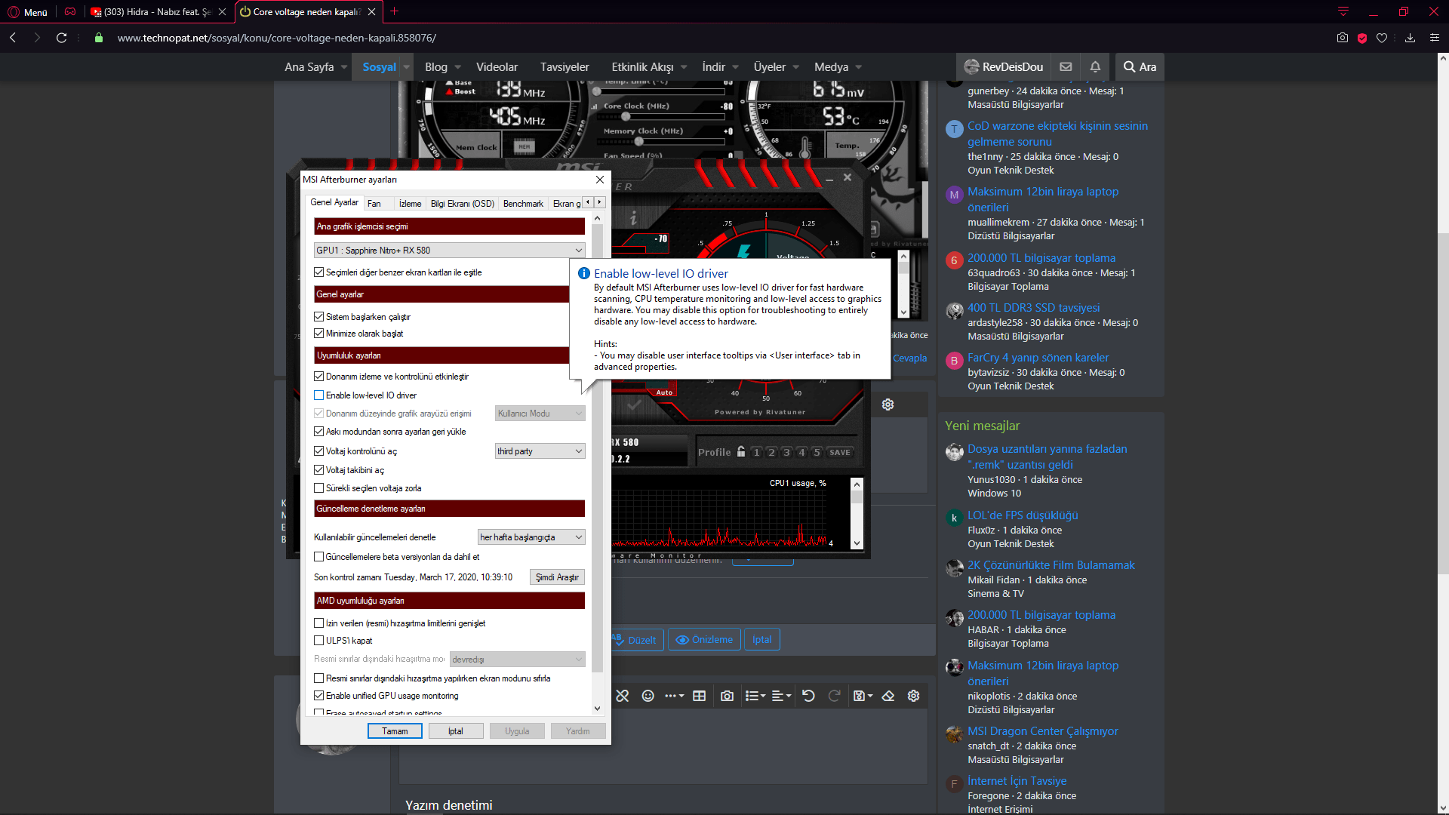Switch to the Benchmark tab

coord(523,204)
